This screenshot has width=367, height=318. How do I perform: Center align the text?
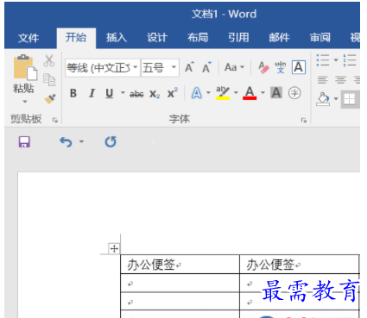[340, 79]
